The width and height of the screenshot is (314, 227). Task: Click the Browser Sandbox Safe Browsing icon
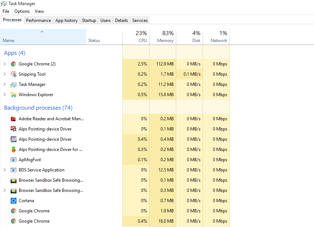click(x=13, y=180)
